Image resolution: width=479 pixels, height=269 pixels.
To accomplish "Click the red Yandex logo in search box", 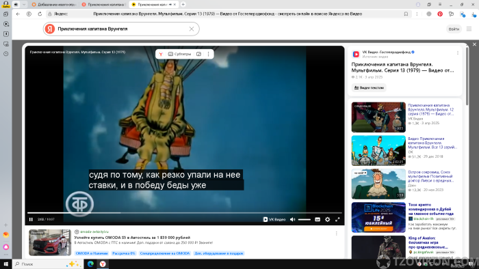I will pos(50,29).
